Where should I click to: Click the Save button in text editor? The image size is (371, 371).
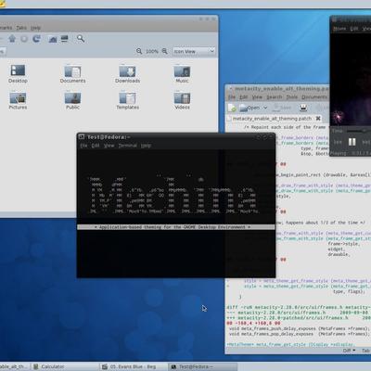[x=282, y=108]
